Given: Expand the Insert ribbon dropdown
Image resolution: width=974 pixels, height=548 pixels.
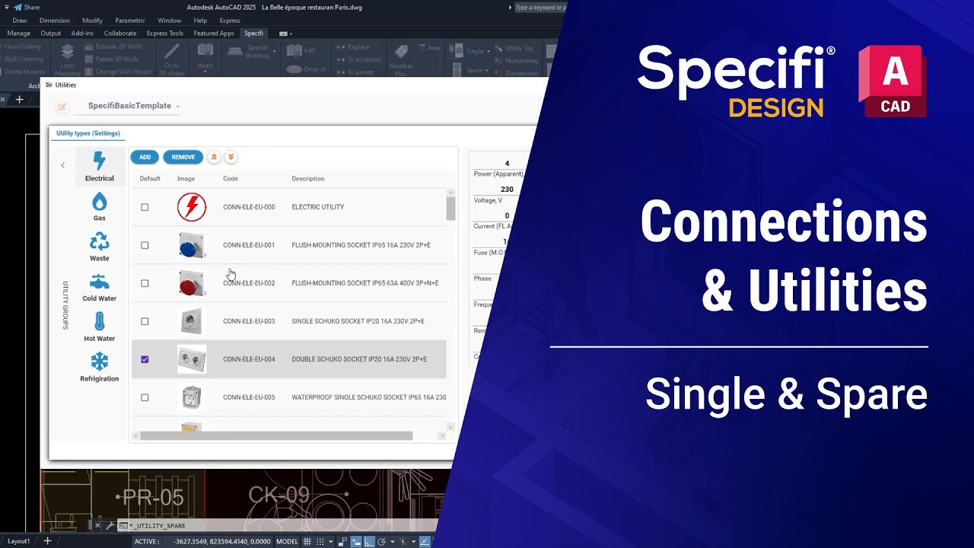Looking at the screenshot, I should pos(205,72).
